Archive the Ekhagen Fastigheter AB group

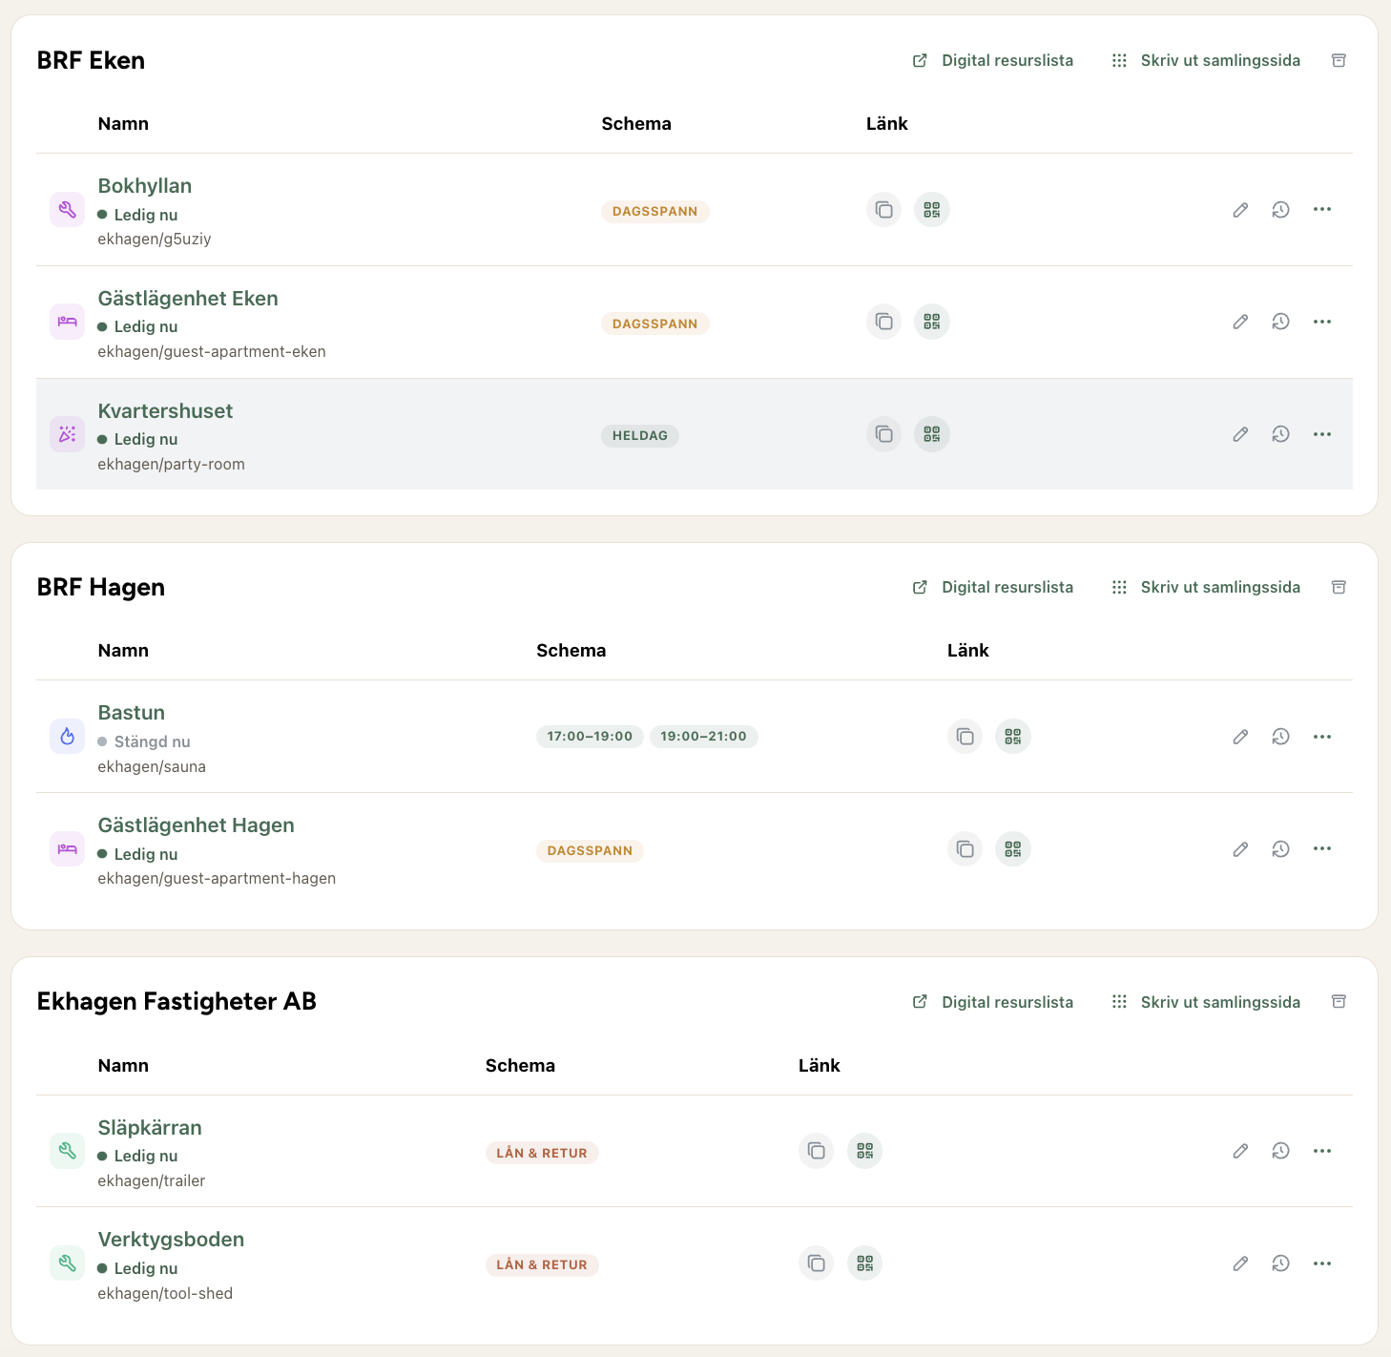tap(1339, 1002)
